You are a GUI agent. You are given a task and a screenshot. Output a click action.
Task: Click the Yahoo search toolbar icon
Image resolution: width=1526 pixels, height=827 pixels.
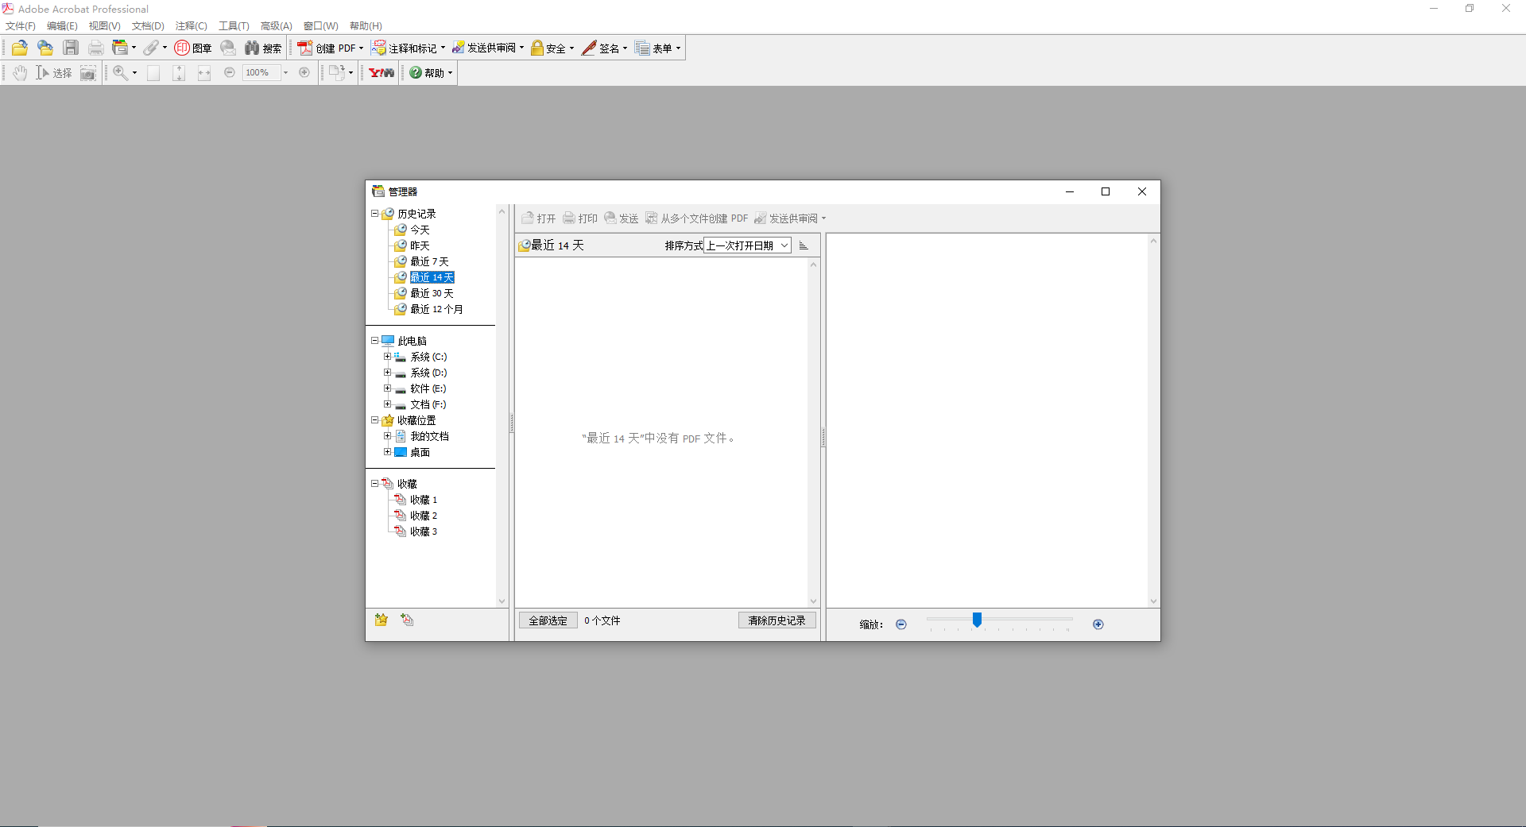pyautogui.click(x=381, y=73)
